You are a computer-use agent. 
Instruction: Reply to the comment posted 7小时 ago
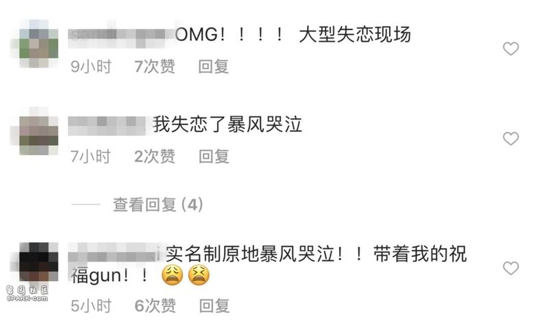coord(214,157)
